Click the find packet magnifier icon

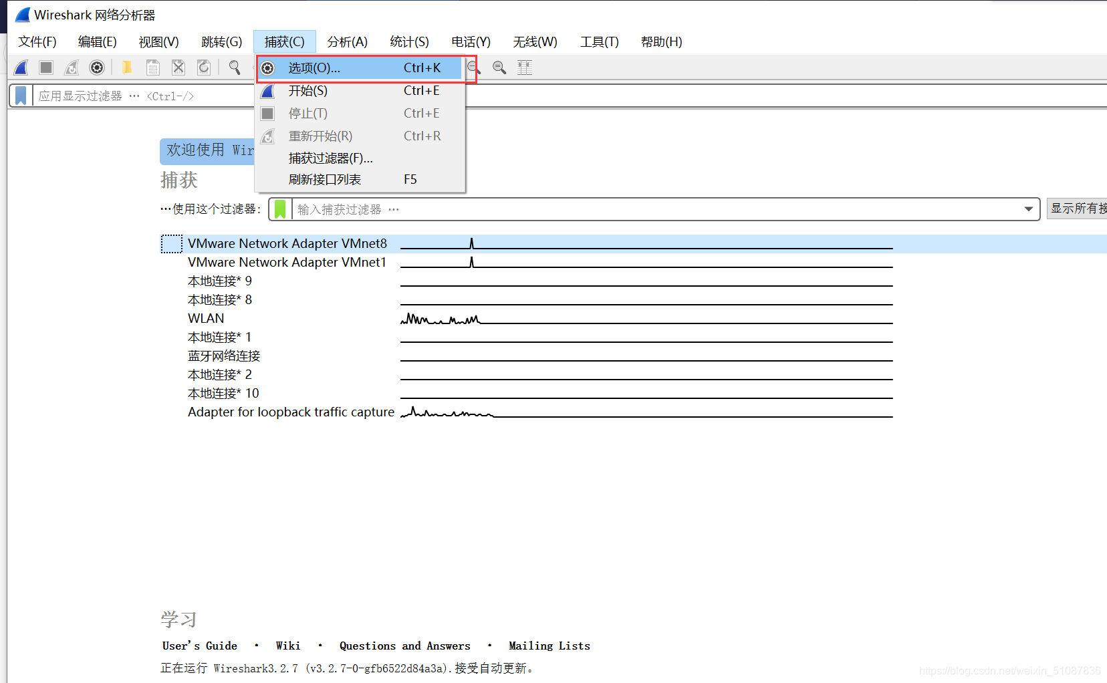tap(235, 67)
